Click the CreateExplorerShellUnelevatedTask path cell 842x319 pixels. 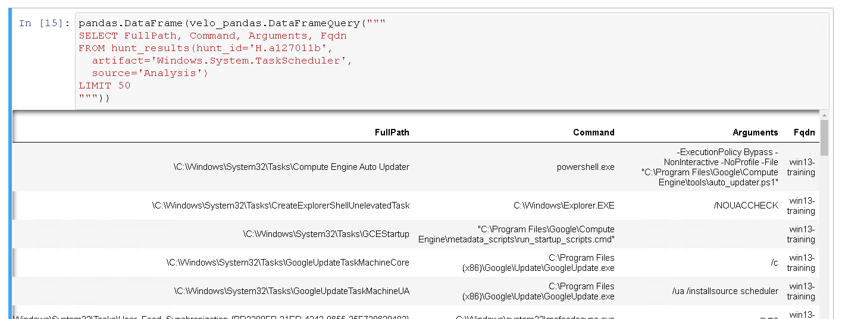tap(281, 206)
